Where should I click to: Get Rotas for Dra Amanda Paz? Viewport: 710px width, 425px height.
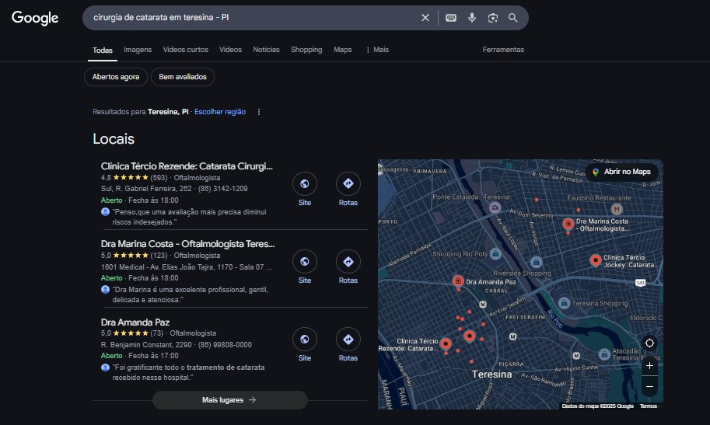(348, 345)
